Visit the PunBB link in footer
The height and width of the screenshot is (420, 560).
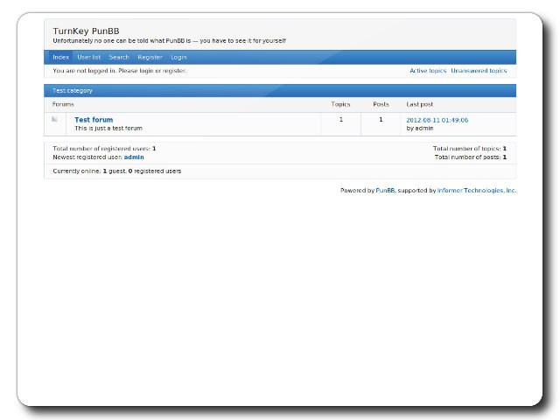coord(385,190)
